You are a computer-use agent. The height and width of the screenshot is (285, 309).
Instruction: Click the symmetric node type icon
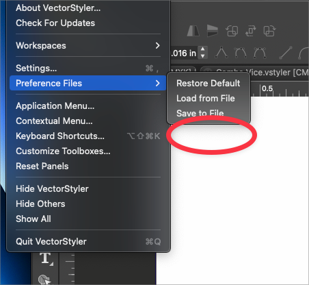tap(260, 53)
